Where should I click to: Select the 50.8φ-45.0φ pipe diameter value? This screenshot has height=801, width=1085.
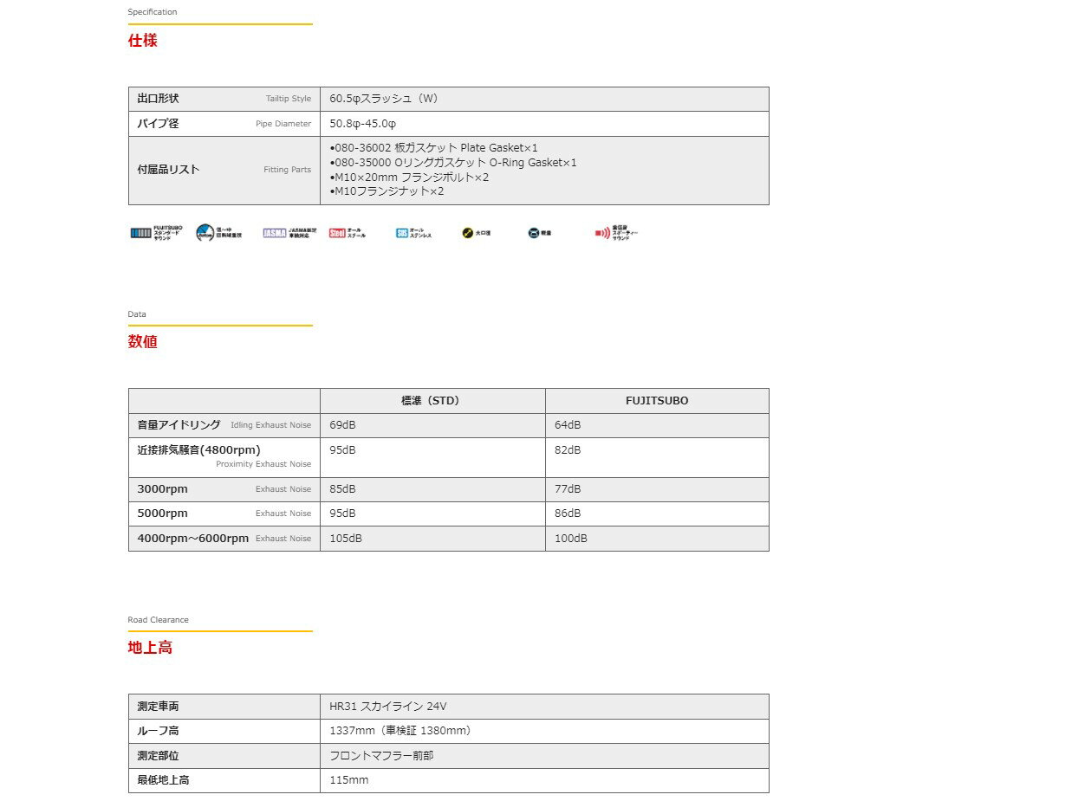pos(362,124)
